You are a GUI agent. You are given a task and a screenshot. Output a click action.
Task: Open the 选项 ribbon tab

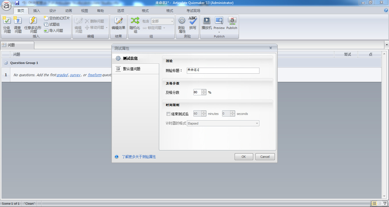[x=121, y=11]
